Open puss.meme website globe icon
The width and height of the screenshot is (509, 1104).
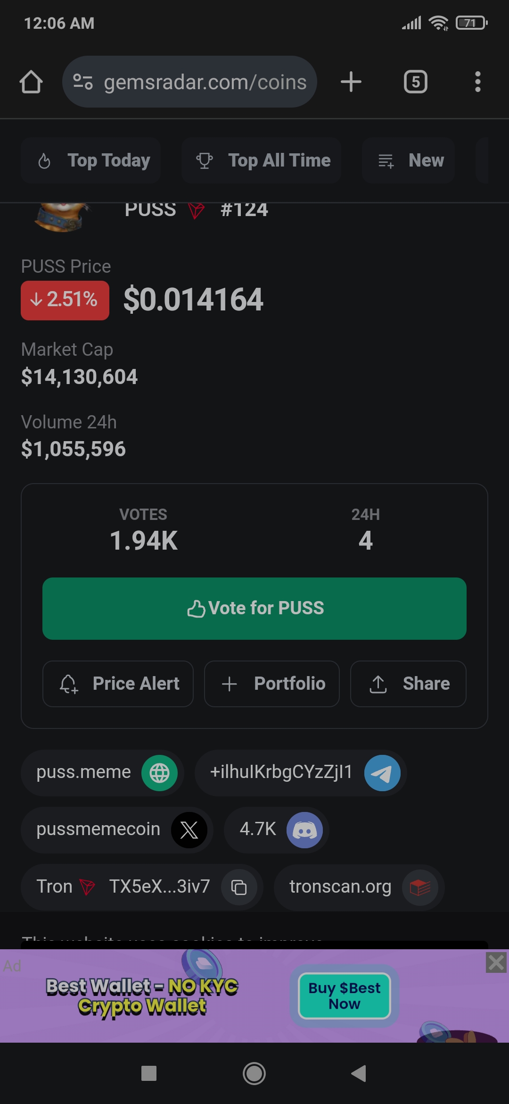tap(159, 773)
